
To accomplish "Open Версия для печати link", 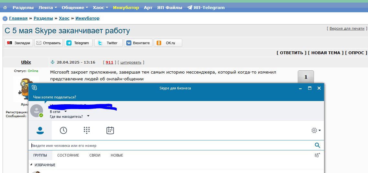I will (x=347, y=28).
